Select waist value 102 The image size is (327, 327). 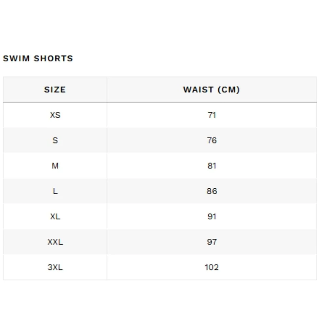tap(212, 267)
